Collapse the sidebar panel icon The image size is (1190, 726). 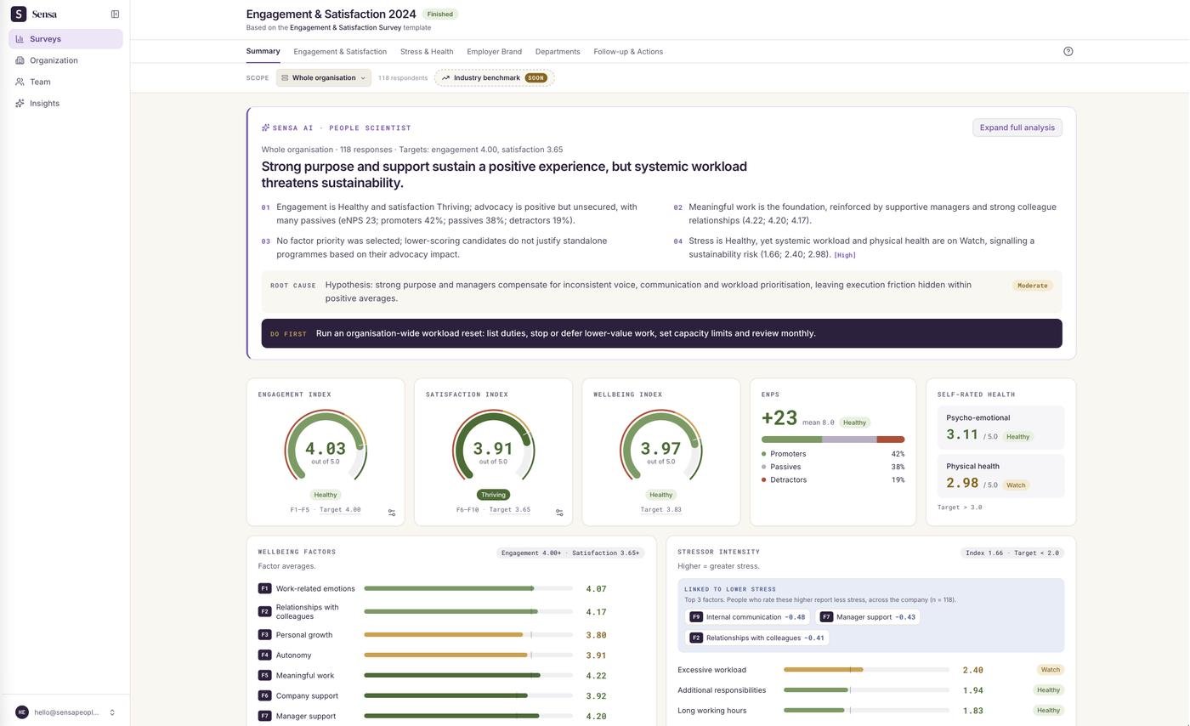(115, 14)
